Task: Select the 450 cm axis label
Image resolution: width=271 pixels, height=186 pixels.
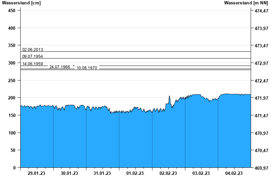Action: coord(12,11)
